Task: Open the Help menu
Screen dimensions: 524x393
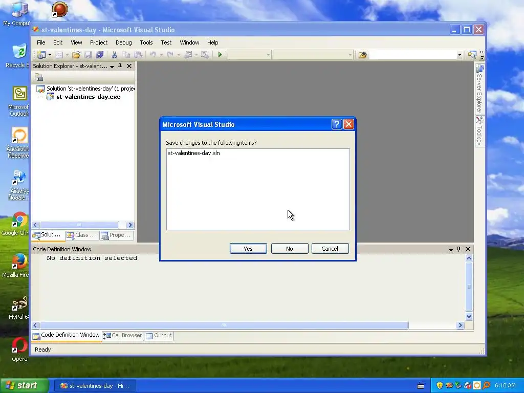Action: 212,42
